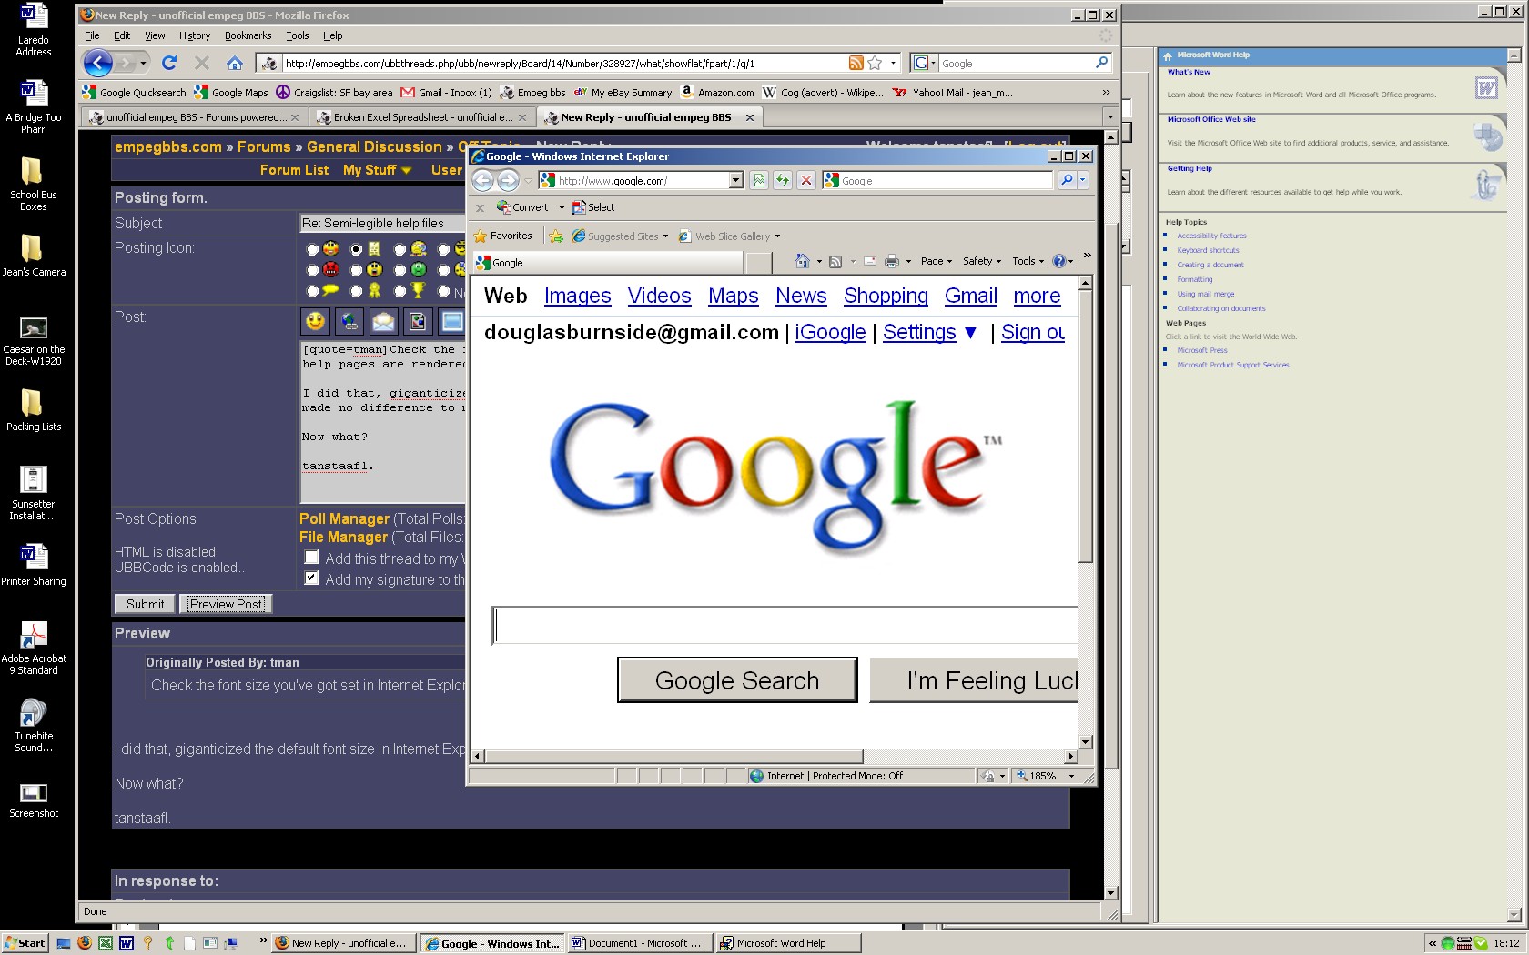Expand the My Stuff forum menu
This screenshot has width=1529, height=955.
pyautogui.click(x=377, y=170)
